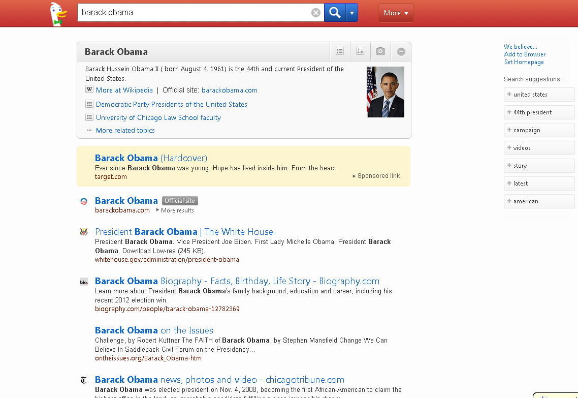Click the Obama portrait thumbnail

click(x=386, y=92)
